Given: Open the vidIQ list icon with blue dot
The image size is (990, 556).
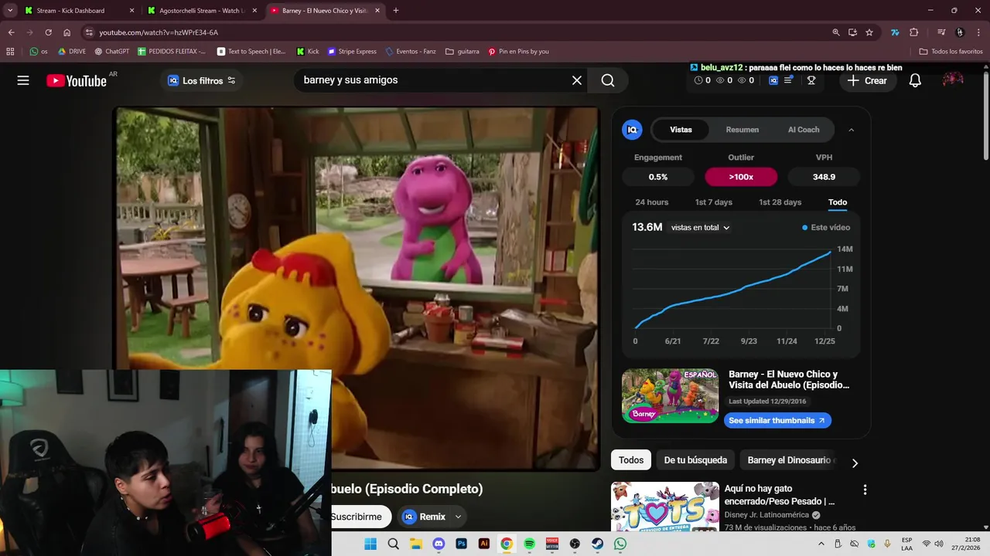Looking at the screenshot, I should point(789,80).
